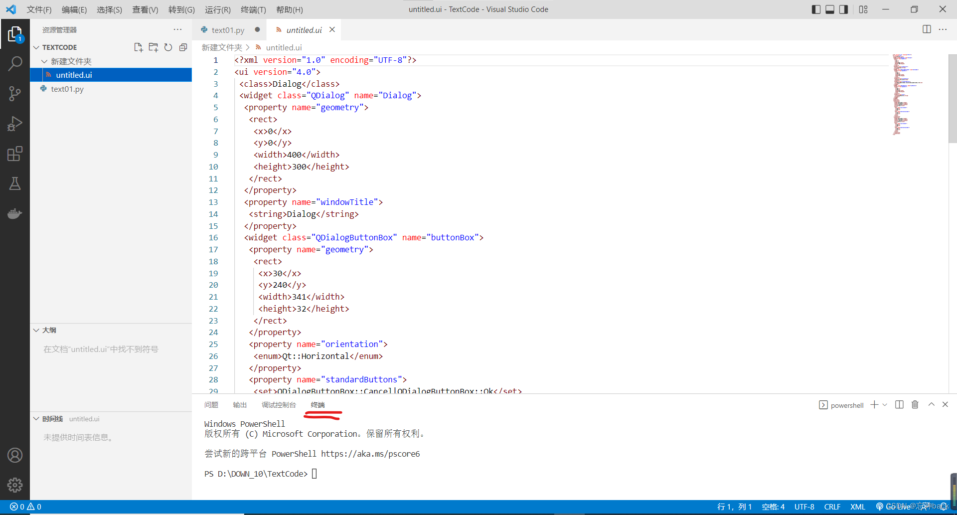Change line position via 行 1, 列 1

734,507
